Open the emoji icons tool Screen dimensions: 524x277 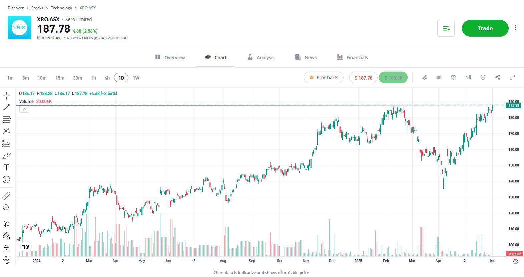[x=6, y=179]
